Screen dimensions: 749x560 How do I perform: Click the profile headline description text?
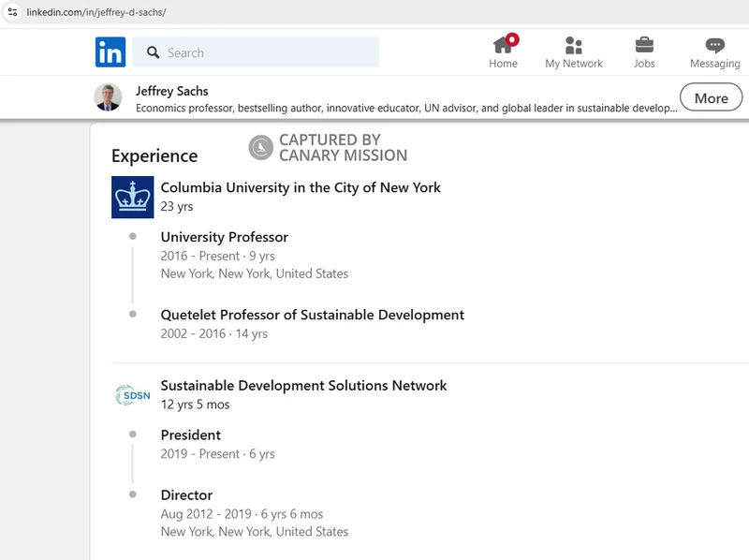406,108
